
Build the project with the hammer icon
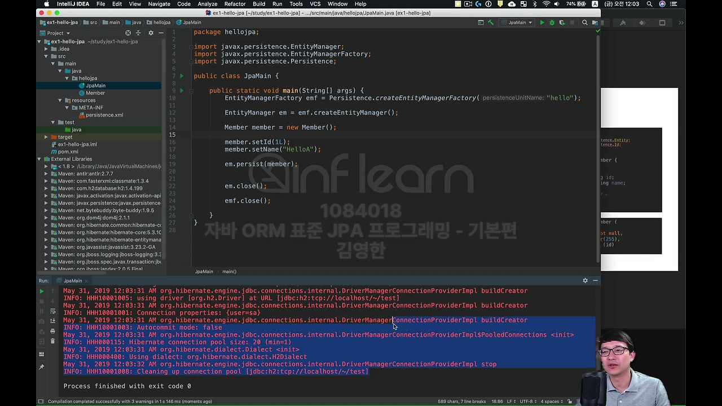pyautogui.click(x=491, y=23)
